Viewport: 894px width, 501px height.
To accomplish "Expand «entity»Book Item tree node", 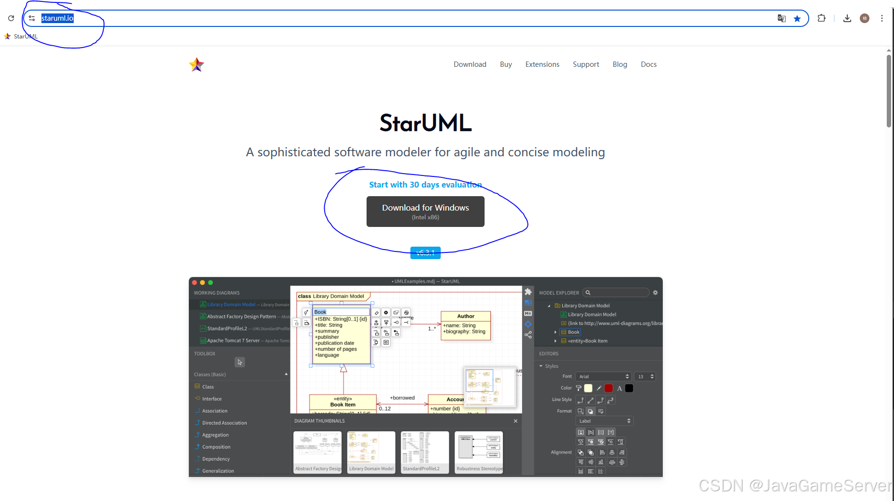I will click(555, 341).
